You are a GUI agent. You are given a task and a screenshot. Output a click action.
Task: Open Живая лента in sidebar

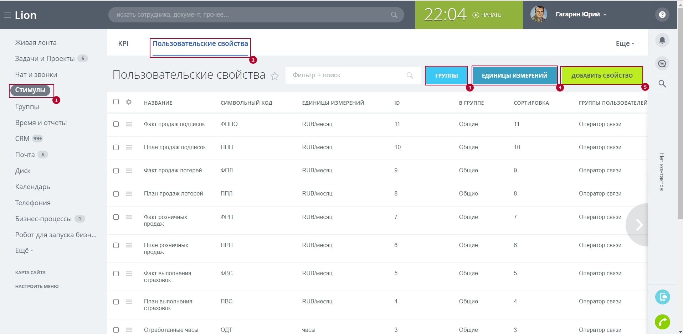click(x=36, y=43)
